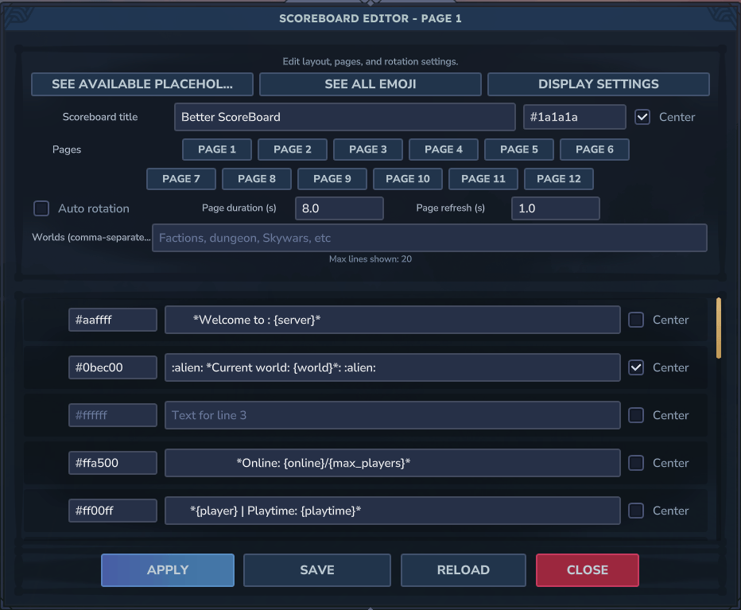Screen dimensions: 741x610
Task: Go to Page 10
Action: (x=407, y=179)
